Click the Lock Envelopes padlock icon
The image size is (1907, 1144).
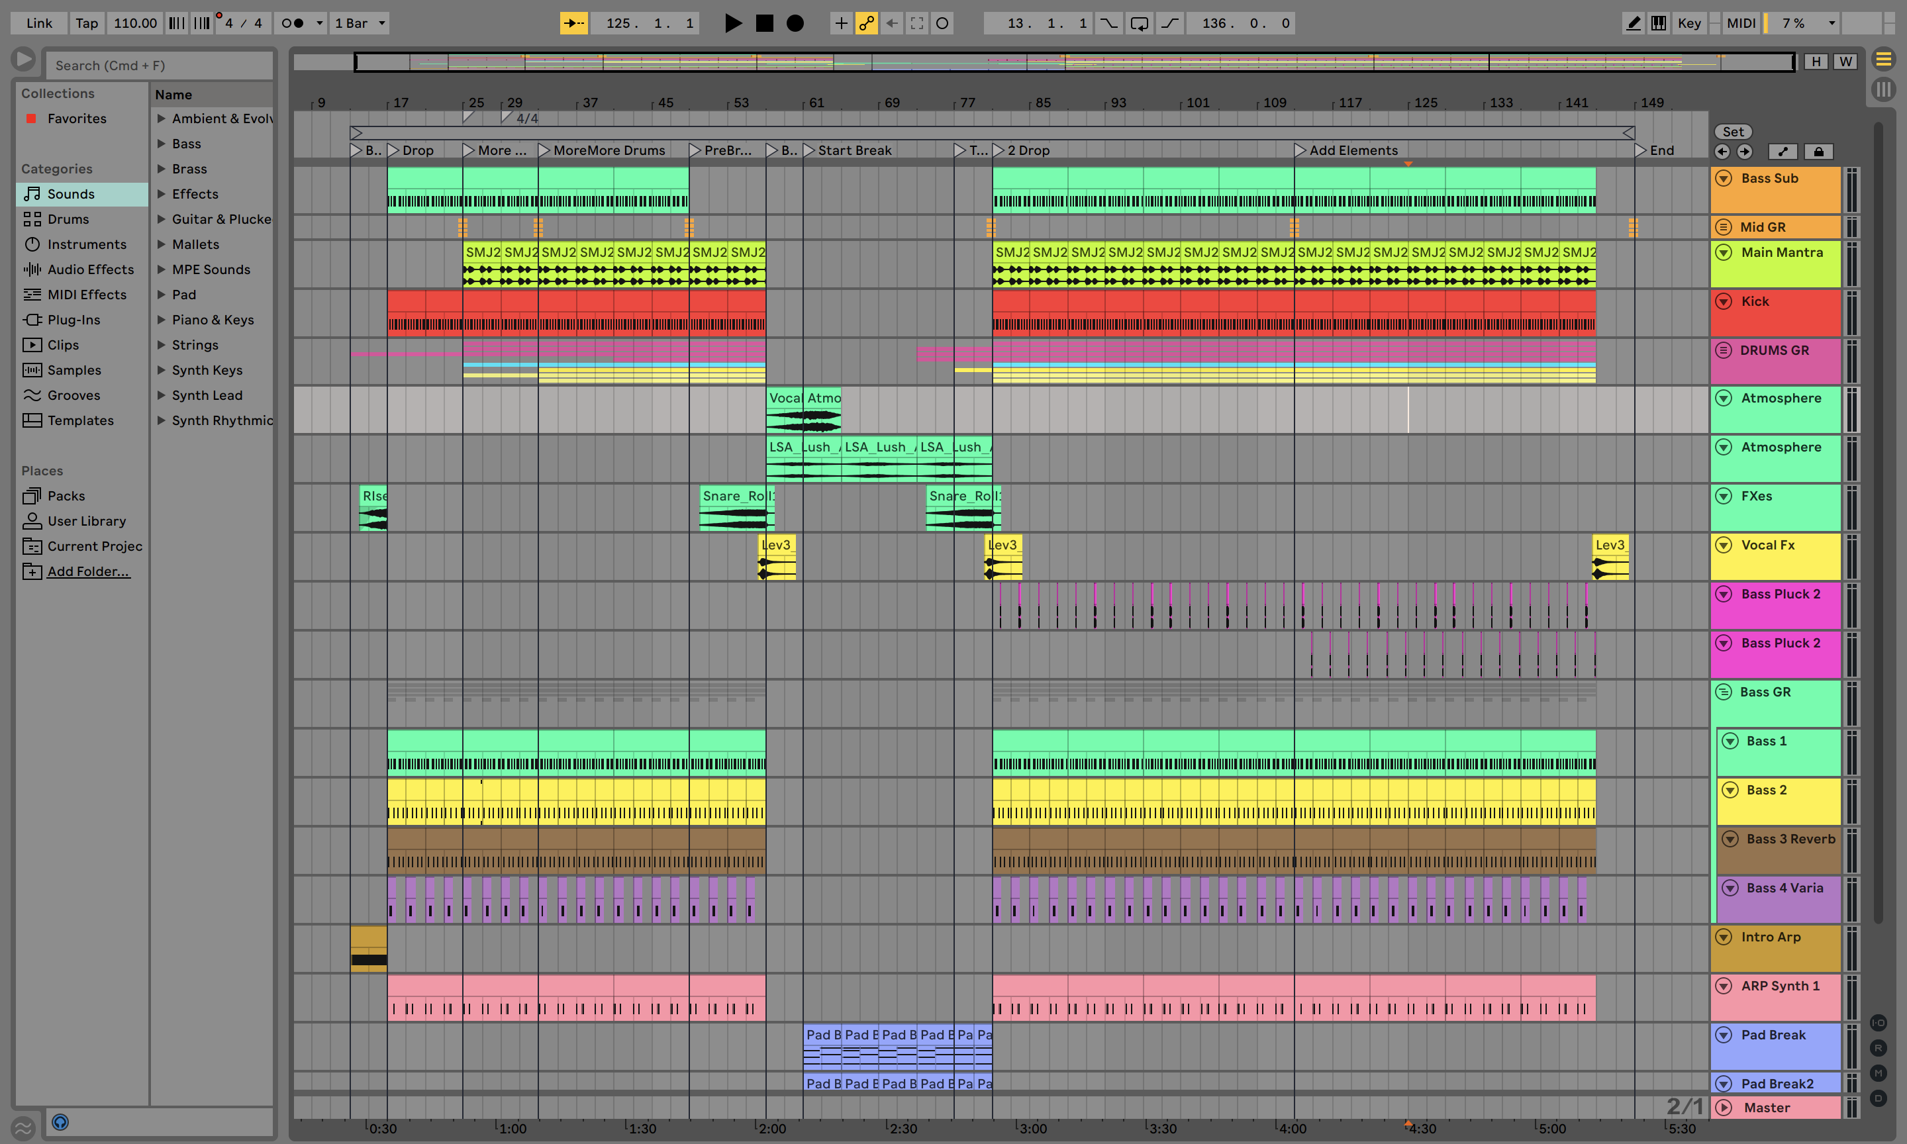(x=1818, y=152)
